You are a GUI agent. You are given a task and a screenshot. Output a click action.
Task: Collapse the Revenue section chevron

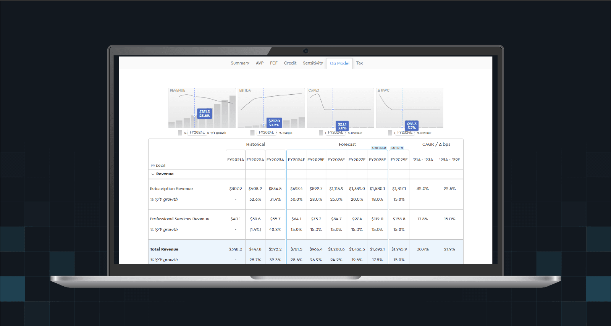(153, 174)
